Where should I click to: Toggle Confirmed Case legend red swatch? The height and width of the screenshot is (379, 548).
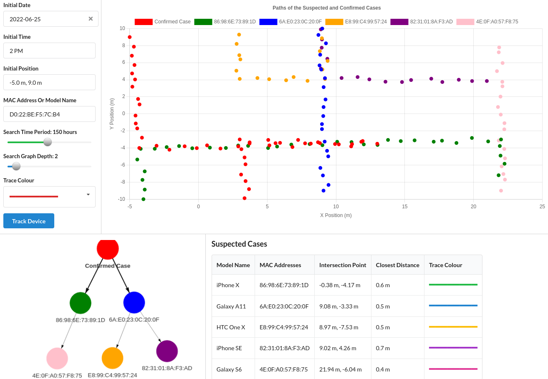click(144, 22)
